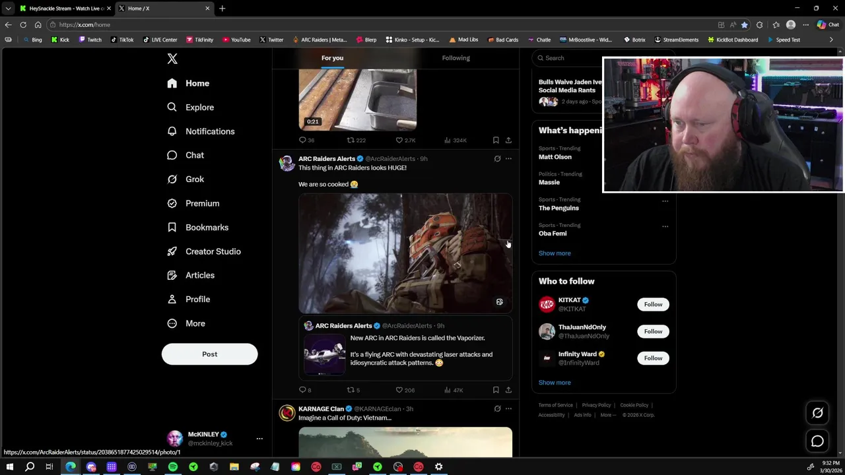The width and height of the screenshot is (845, 475).
Task: Click the Post button
Action: pyautogui.click(x=209, y=354)
